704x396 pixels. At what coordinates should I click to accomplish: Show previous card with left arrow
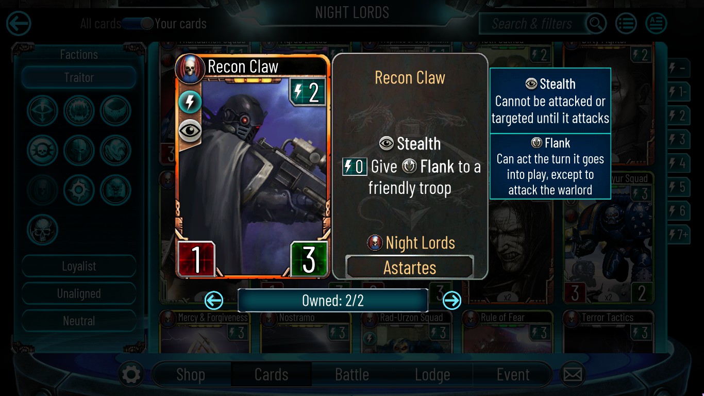tap(214, 300)
